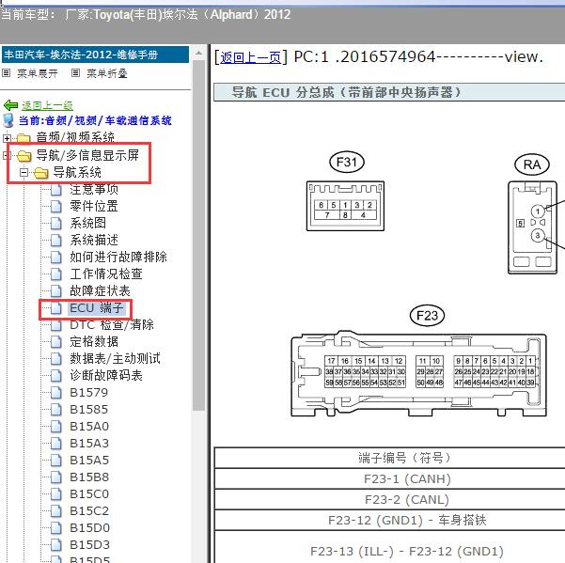Viewport: 565px width, 563px height.
Task: Click the page icon next to B15A3
Action: tap(55, 444)
